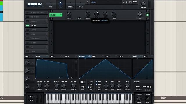Enable the Reverb effect
The image size is (186, 104).
28,43
